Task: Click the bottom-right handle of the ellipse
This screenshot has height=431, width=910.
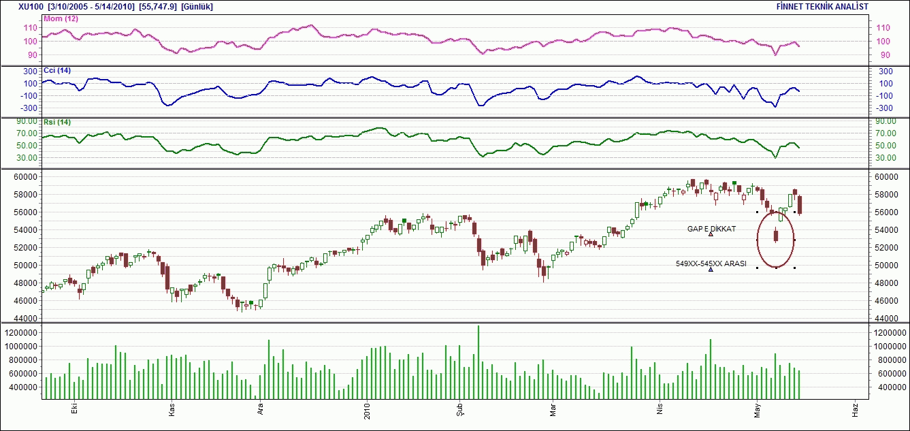Action: click(x=794, y=268)
